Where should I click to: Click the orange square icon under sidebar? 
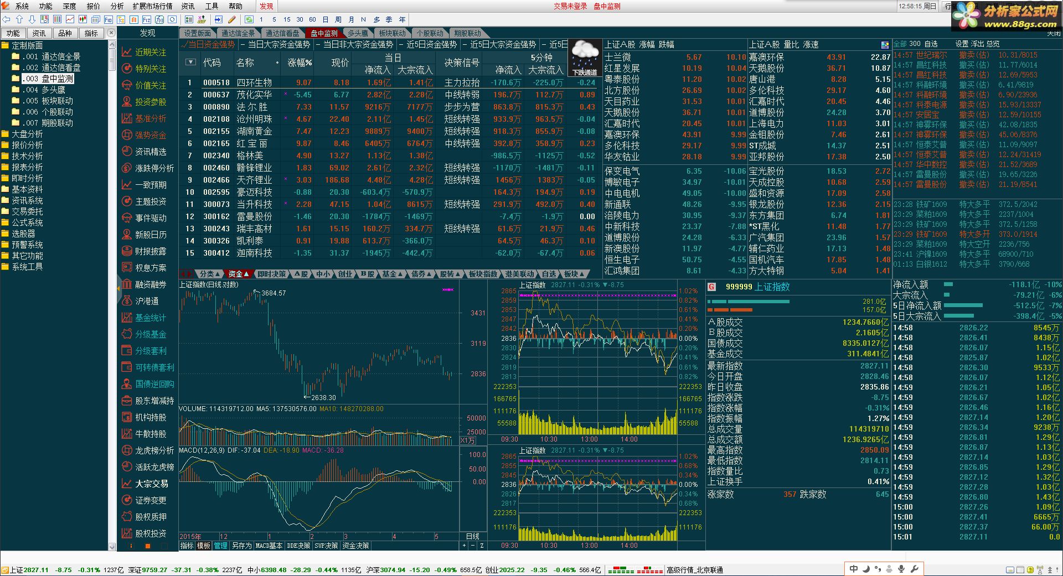(147, 546)
